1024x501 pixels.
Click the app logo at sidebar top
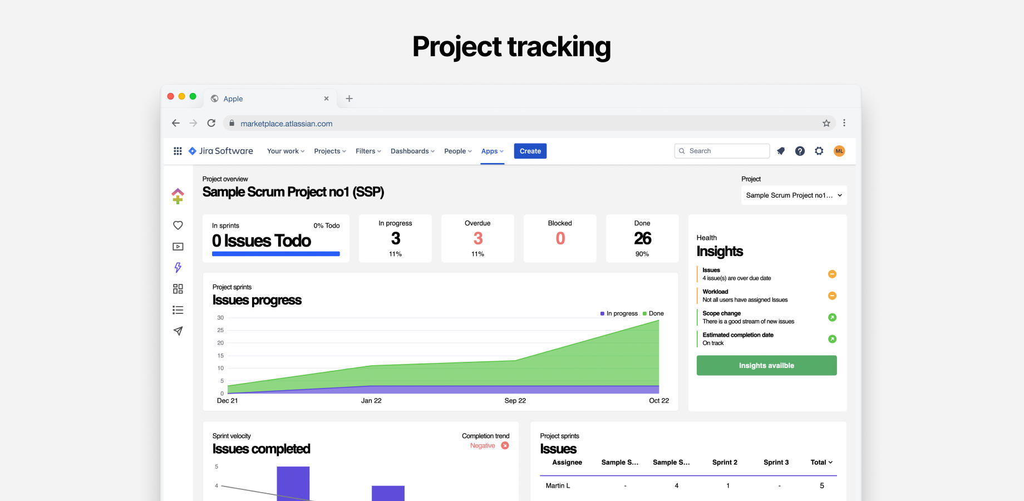[178, 196]
